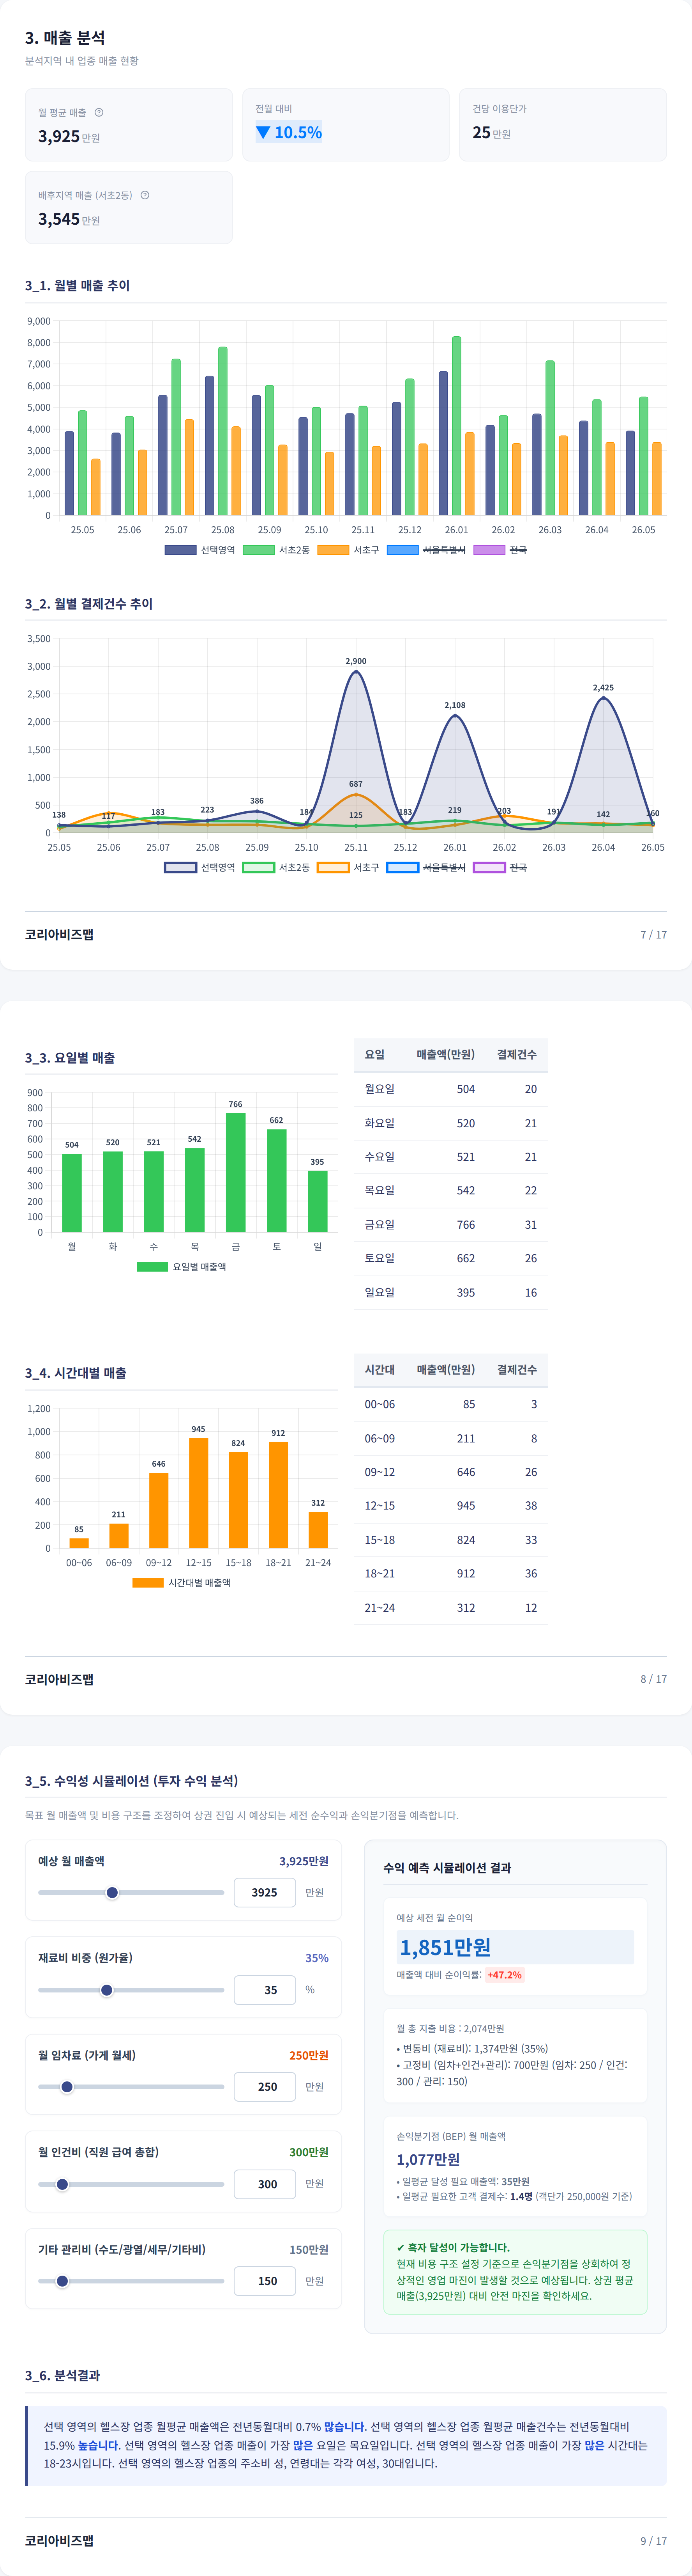This screenshot has height=2576, width=692.
Task: Toggle 선택영역 legend in payment count chart
Action: tap(200, 867)
